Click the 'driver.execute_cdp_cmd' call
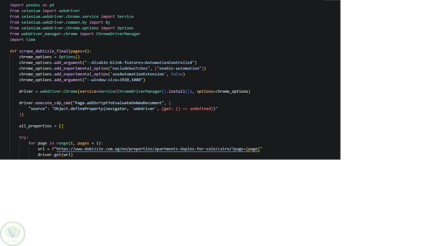447x246 pixels. coord(45,103)
